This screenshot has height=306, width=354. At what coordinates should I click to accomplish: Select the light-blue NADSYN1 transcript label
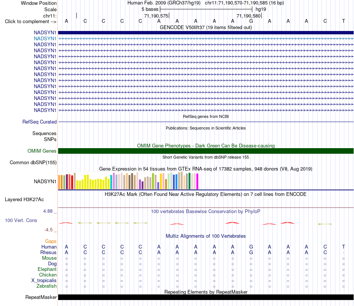click(45, 39)
